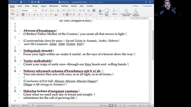The width and height of the screenshot is (191, 107).
Task: Apply strikethrough formatting
Action: tap(34, 15)
